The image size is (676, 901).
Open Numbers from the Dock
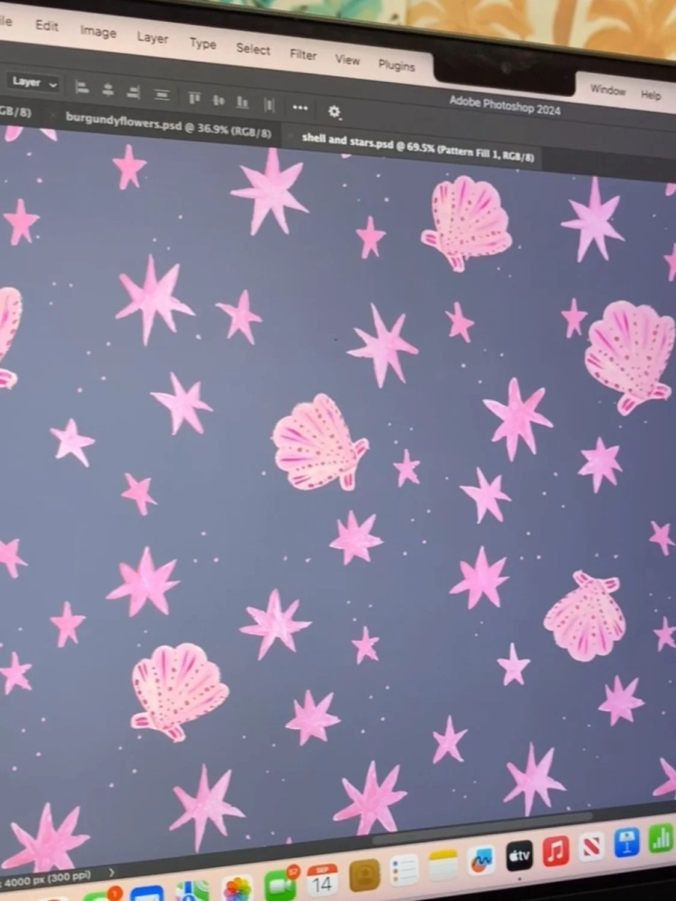click(x=661, y=838)
